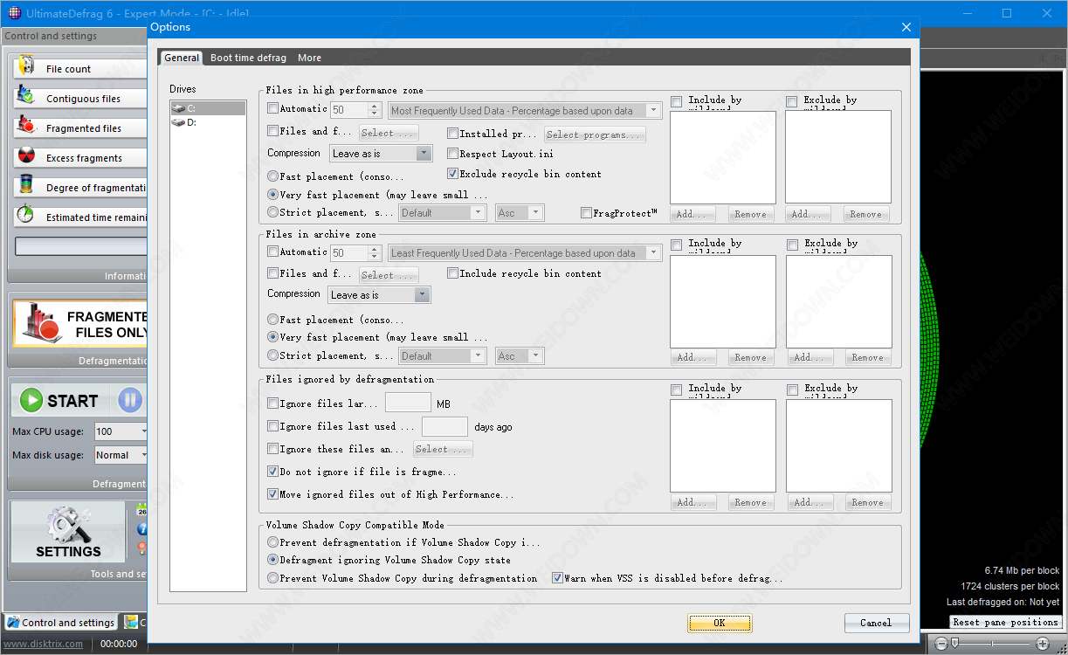Choose Prevent defragmentation if Volume Shadow Copy
This screenshot has height=655, width=1068.
(272, 542)
